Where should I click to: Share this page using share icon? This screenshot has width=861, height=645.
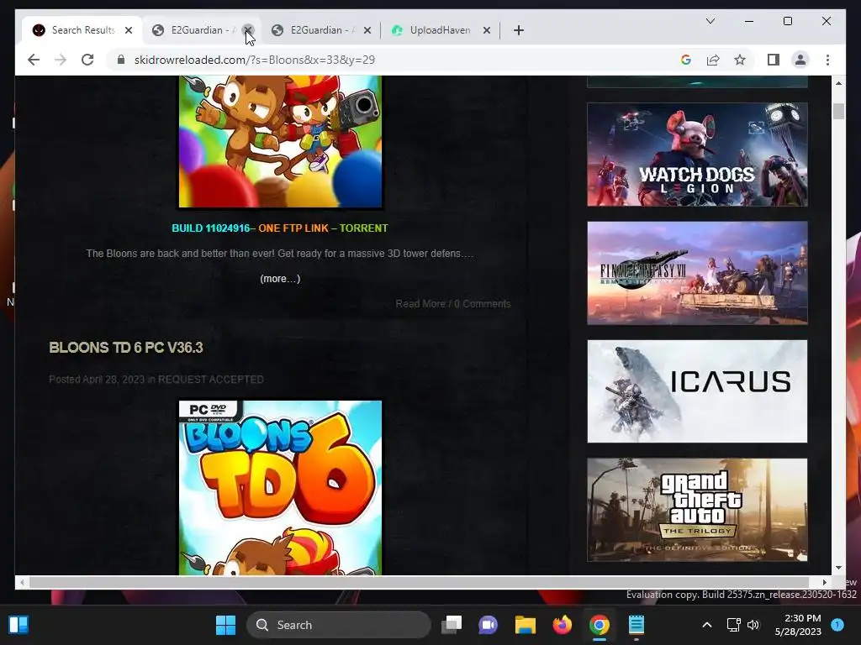(713, 60)
